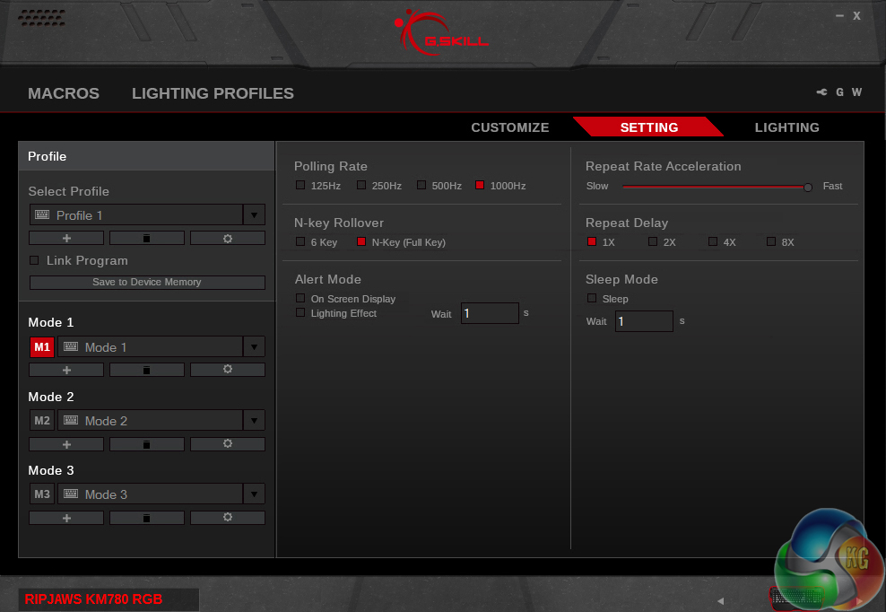
Task: Go to previous device with left arrow
Action: tap(720, 600)
